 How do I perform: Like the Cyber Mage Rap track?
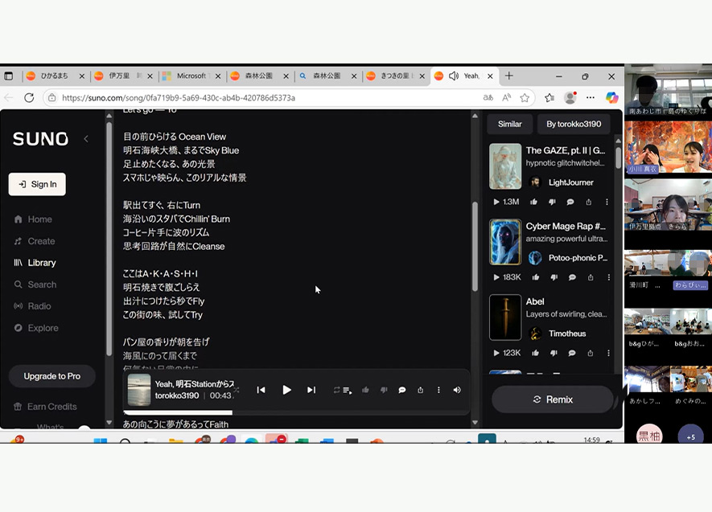535,277
